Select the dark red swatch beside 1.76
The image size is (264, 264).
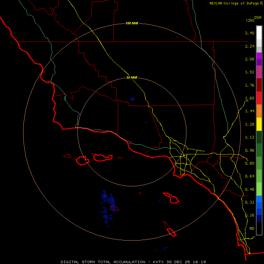tap(259, 85)
